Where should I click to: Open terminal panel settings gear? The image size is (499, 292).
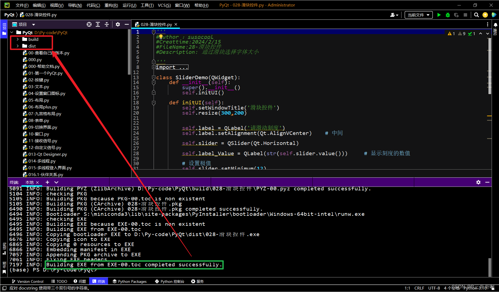478,182
